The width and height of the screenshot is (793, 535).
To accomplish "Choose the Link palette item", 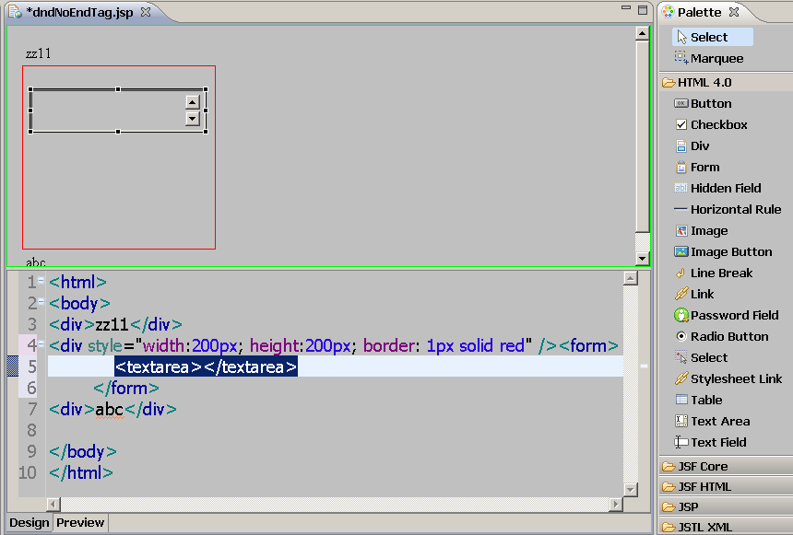I will click(x=694, y=294).
